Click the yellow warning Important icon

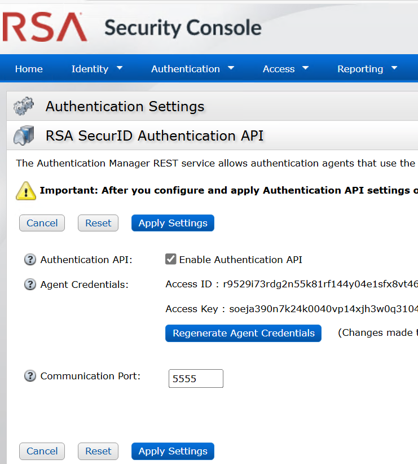tap(26, 191)
